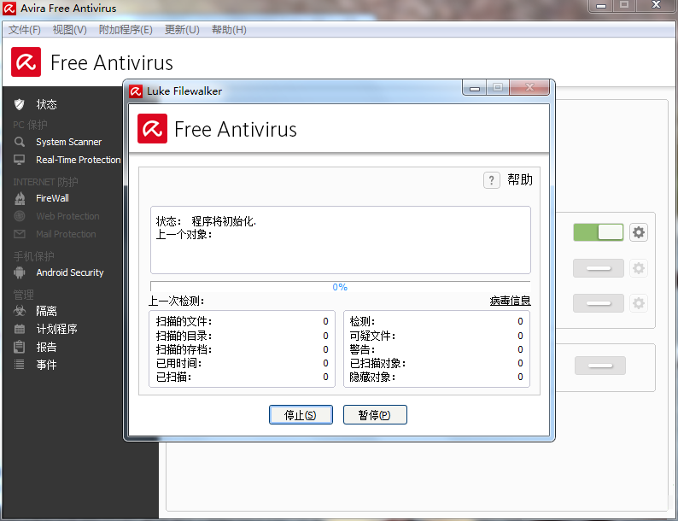Click the third disabled gear icon
The width and height of the screenshot is (678, 521).
coord(639,303)
